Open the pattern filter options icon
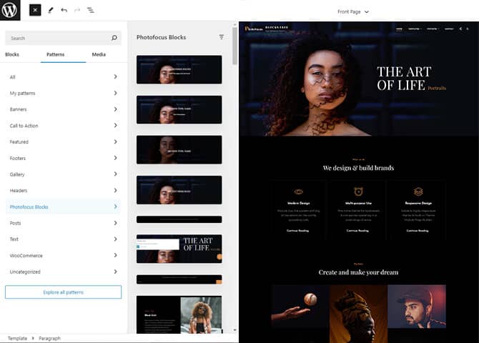The image size is (479, 343). click(222, 37)
